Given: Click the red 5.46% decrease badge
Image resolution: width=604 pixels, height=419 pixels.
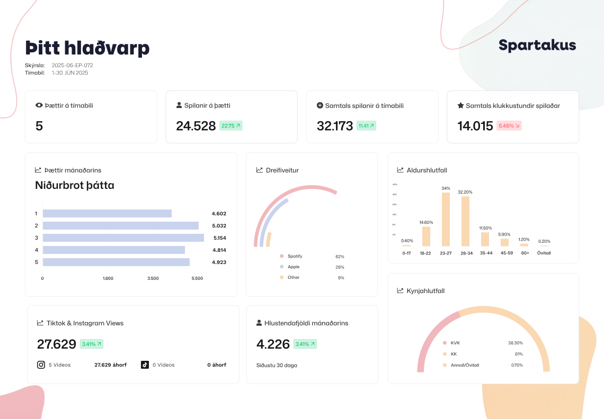Looking at the screenshot, I should point(509,126).
